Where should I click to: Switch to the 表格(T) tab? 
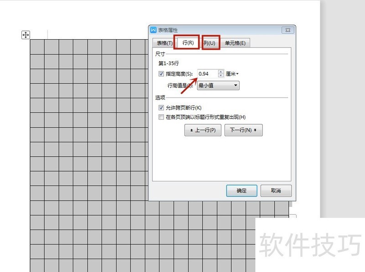165,43
